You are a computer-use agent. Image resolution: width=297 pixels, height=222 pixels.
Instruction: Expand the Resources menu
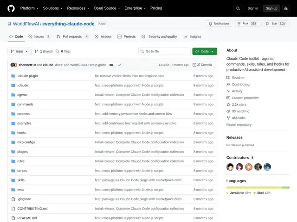point(78,8)
